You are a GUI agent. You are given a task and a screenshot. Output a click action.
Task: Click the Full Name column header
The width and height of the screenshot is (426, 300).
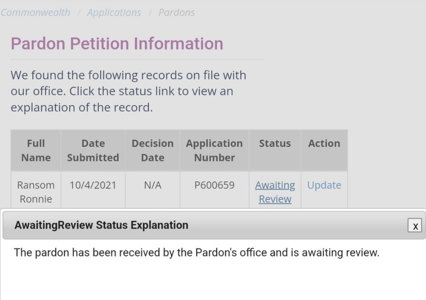click(x=36, y=150)
